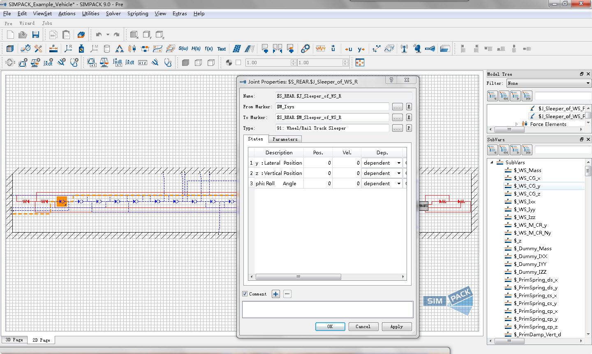Toggle the Comment checkbox
Screen dimensions: 592x354
pyautogui.click(x=245, y=294)
